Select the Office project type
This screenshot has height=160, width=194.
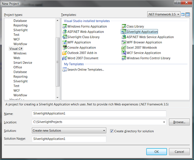click(x=18, y=67)
